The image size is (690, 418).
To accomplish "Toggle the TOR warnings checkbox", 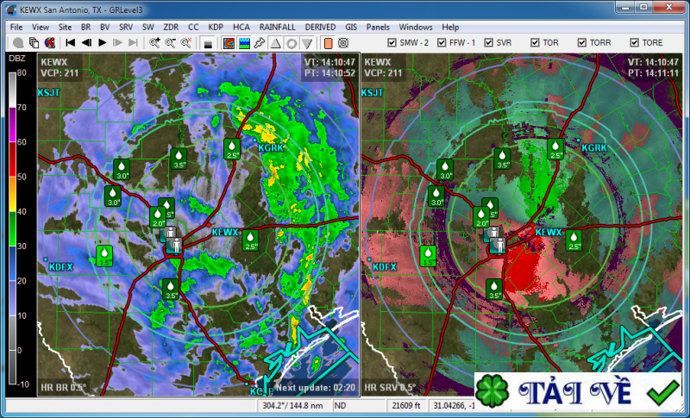I will pos(535,42).
